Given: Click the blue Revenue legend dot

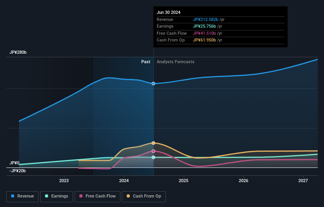Looking at the screenshot, I should tap(13, 196).
